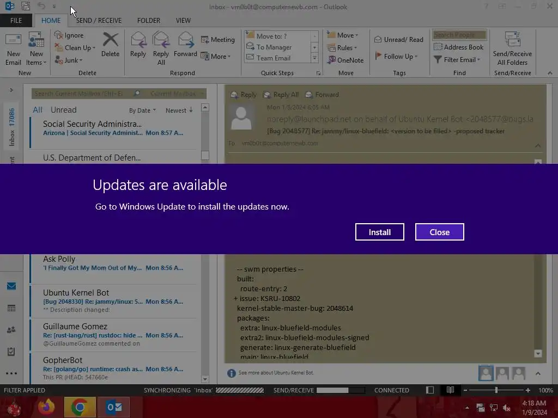Open the Junk dropdown
Viewport: 558px width, 418px height.
(69, 60)
